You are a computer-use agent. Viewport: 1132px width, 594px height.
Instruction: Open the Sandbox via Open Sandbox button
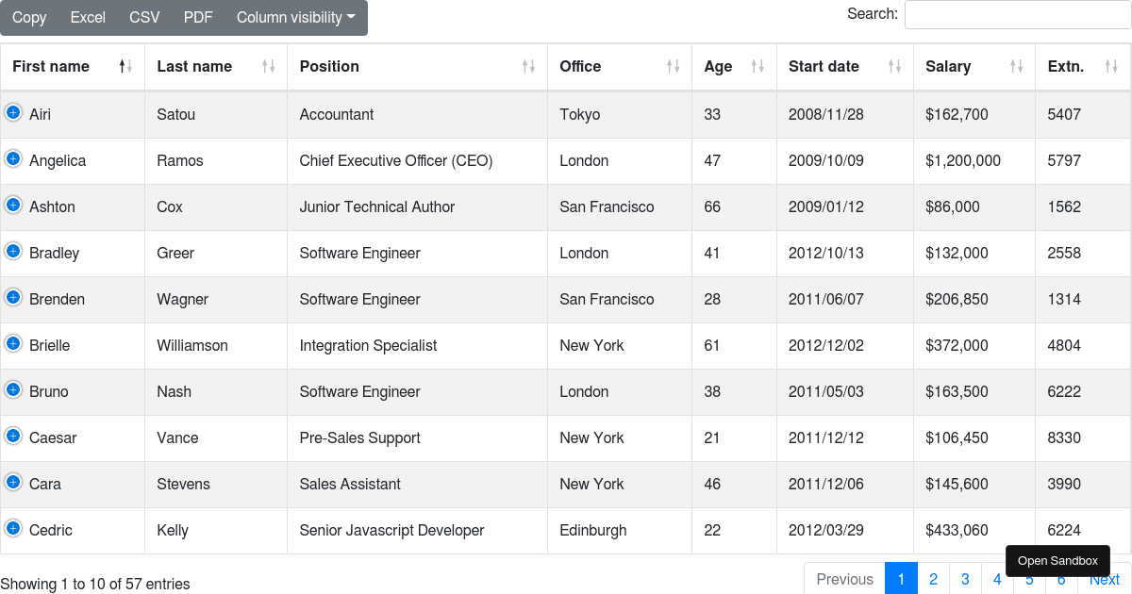coord(1057,560)
